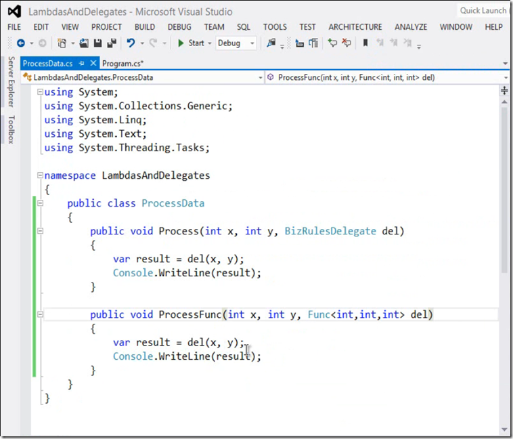
Task: Uncomment the selected lines icon
Action: tap(346, 43)
